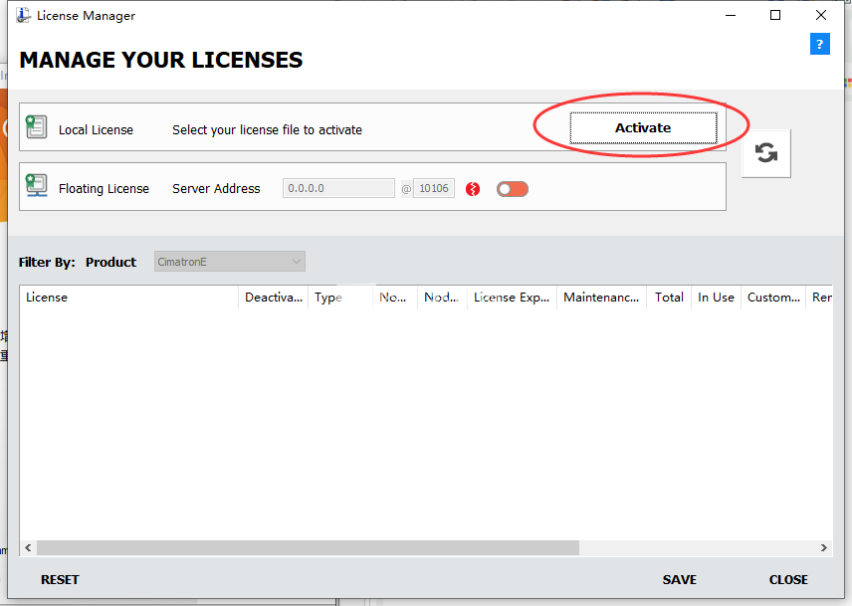Image resolution: width=852 pixels, height=606 pixels.
Task: Click the License Exp... column header
Action: point(512,298)
